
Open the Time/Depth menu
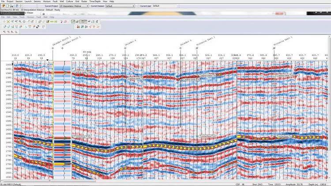coord(95,1)
